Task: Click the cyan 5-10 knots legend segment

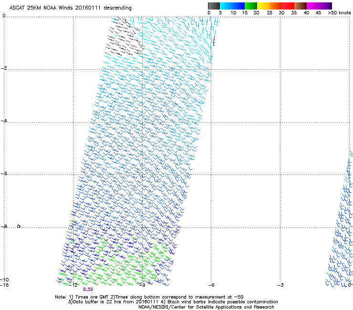Action: (226, 6)
